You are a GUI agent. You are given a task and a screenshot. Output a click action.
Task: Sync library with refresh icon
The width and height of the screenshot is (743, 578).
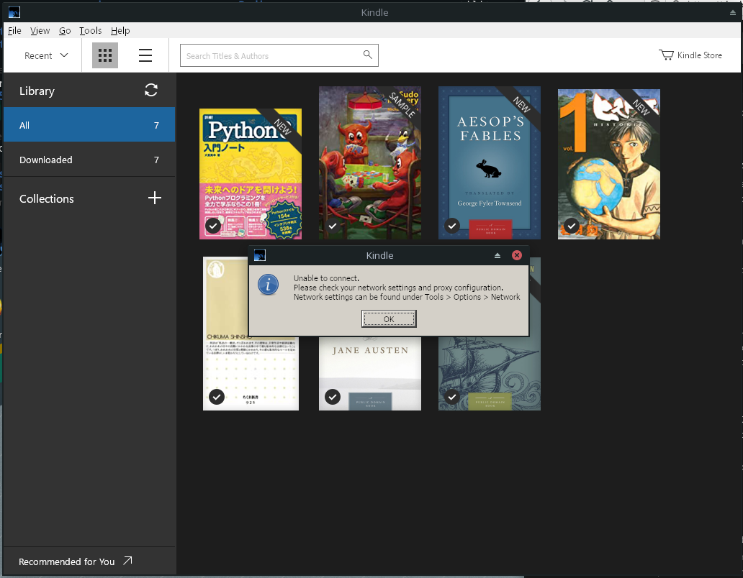click(151, 91)
